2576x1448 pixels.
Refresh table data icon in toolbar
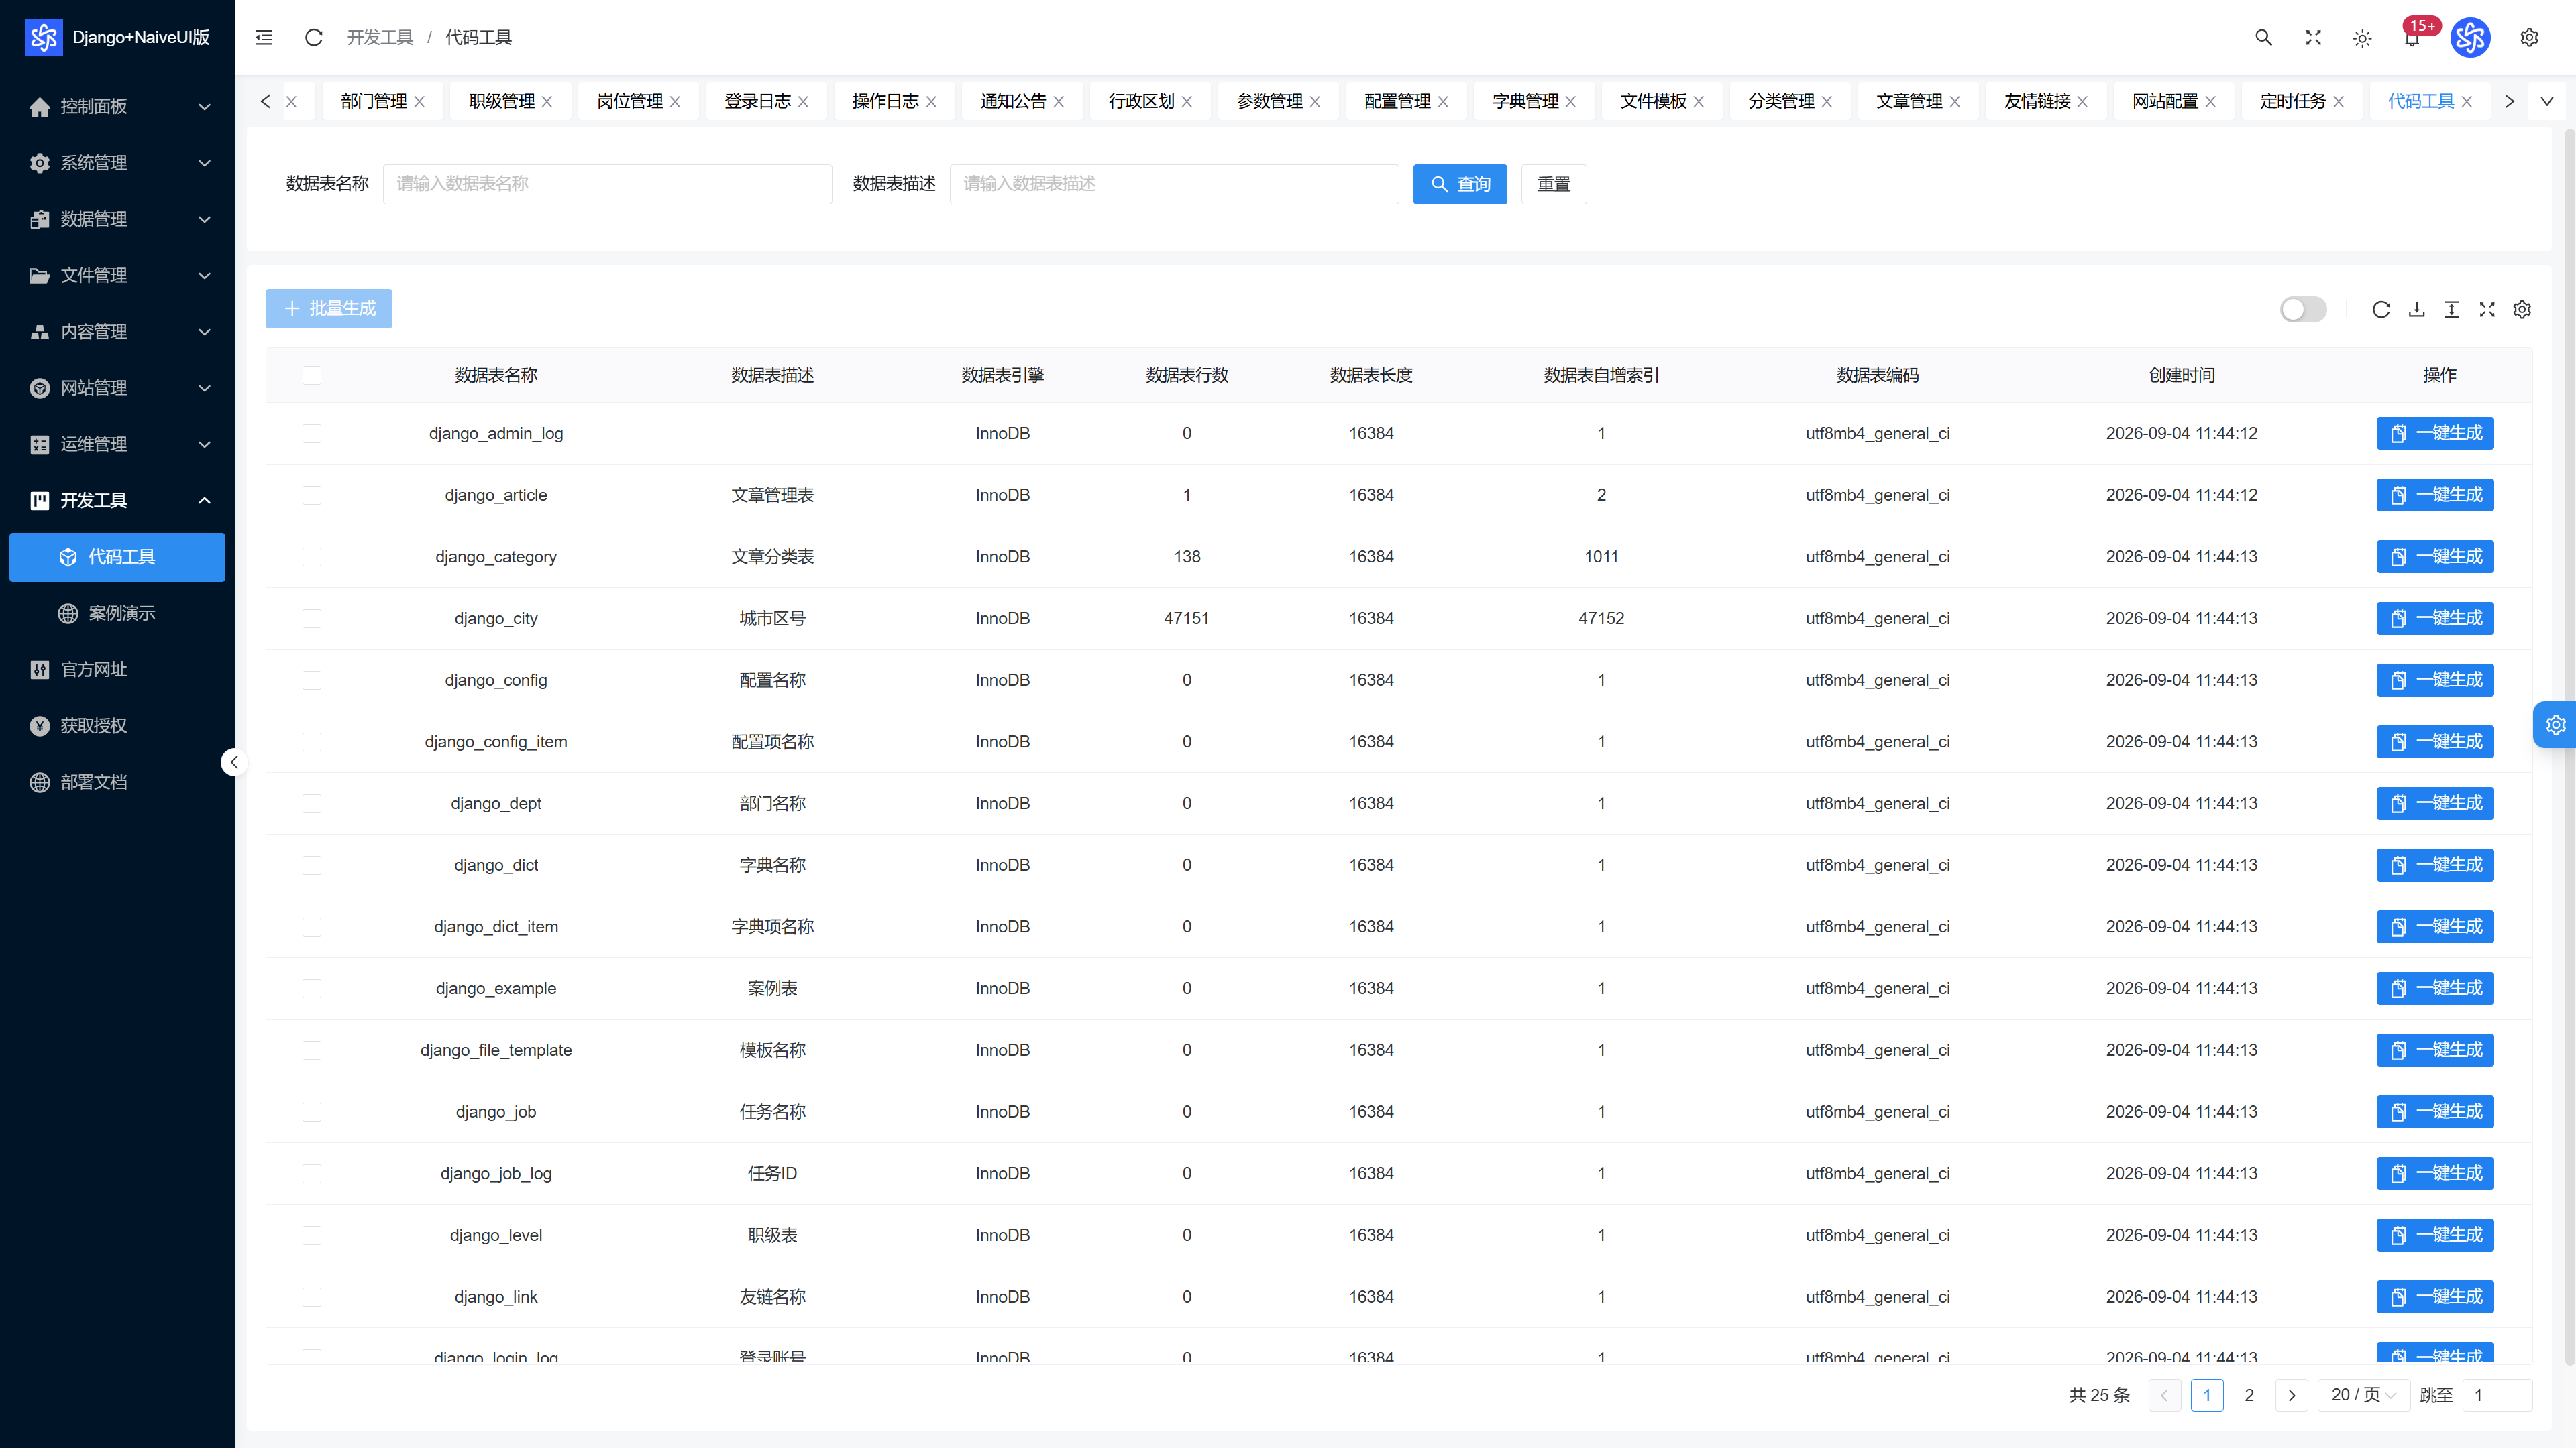(x=2381, y=310)
